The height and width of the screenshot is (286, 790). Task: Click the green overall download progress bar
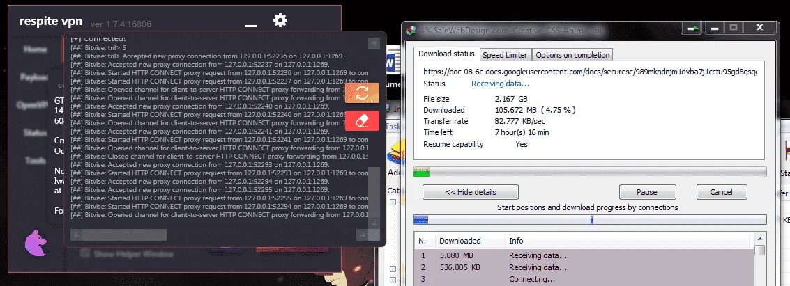click(590, 173)
